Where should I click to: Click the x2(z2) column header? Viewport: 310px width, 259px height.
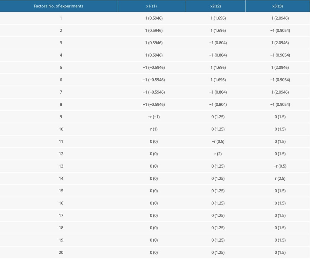click(216, 6)
